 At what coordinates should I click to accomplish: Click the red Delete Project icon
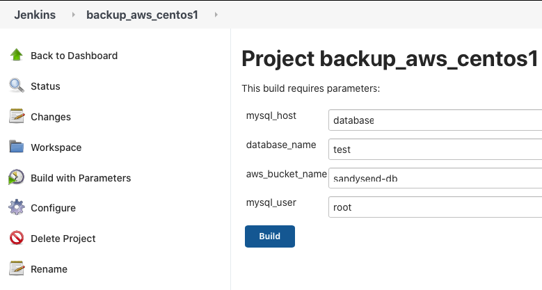tap(16, 238)
